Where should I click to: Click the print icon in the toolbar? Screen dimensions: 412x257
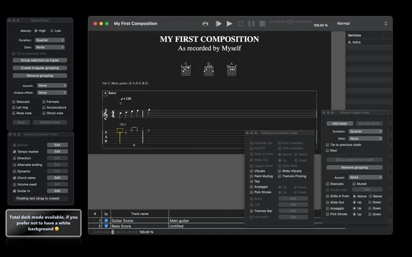pos(205,24)
